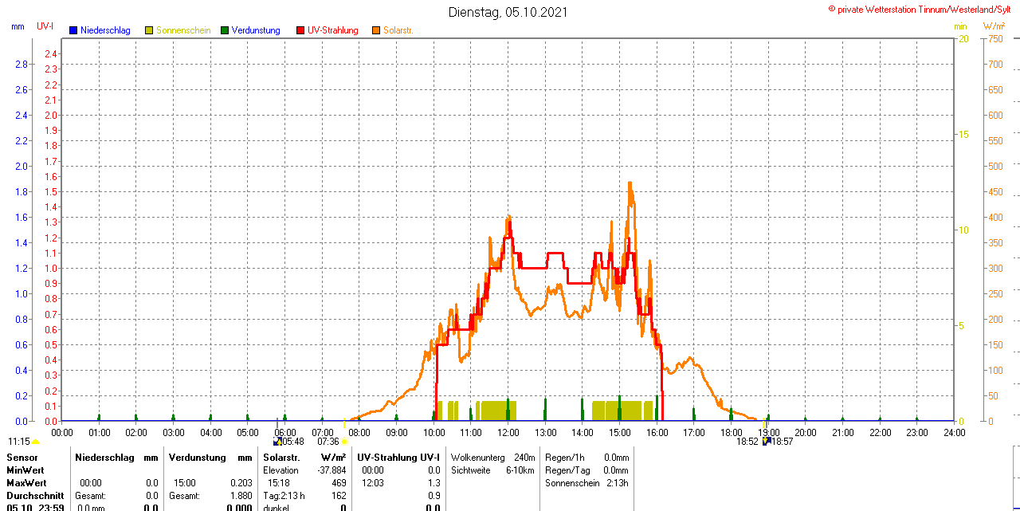The height and width of the screenshot is (511, 1020).
Task: Click the blue moon icon beside 05:48
Action: tap(277, 441)
